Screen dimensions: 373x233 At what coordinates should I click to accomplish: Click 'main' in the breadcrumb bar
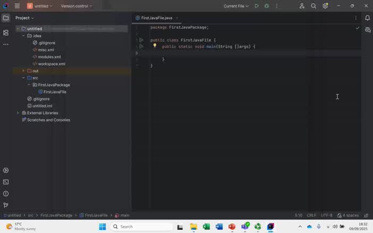[x=122, y=215]
